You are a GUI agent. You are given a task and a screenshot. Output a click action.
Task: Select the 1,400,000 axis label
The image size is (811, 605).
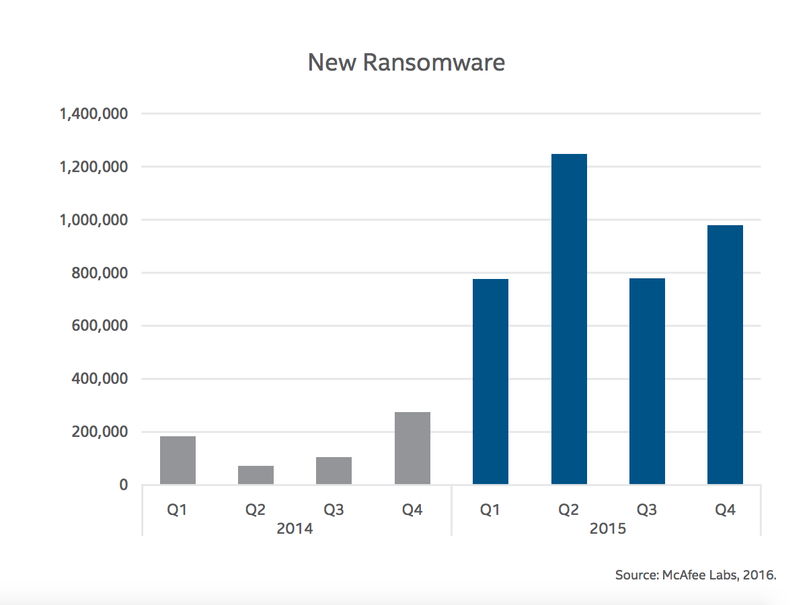click(x=94, y=114)
